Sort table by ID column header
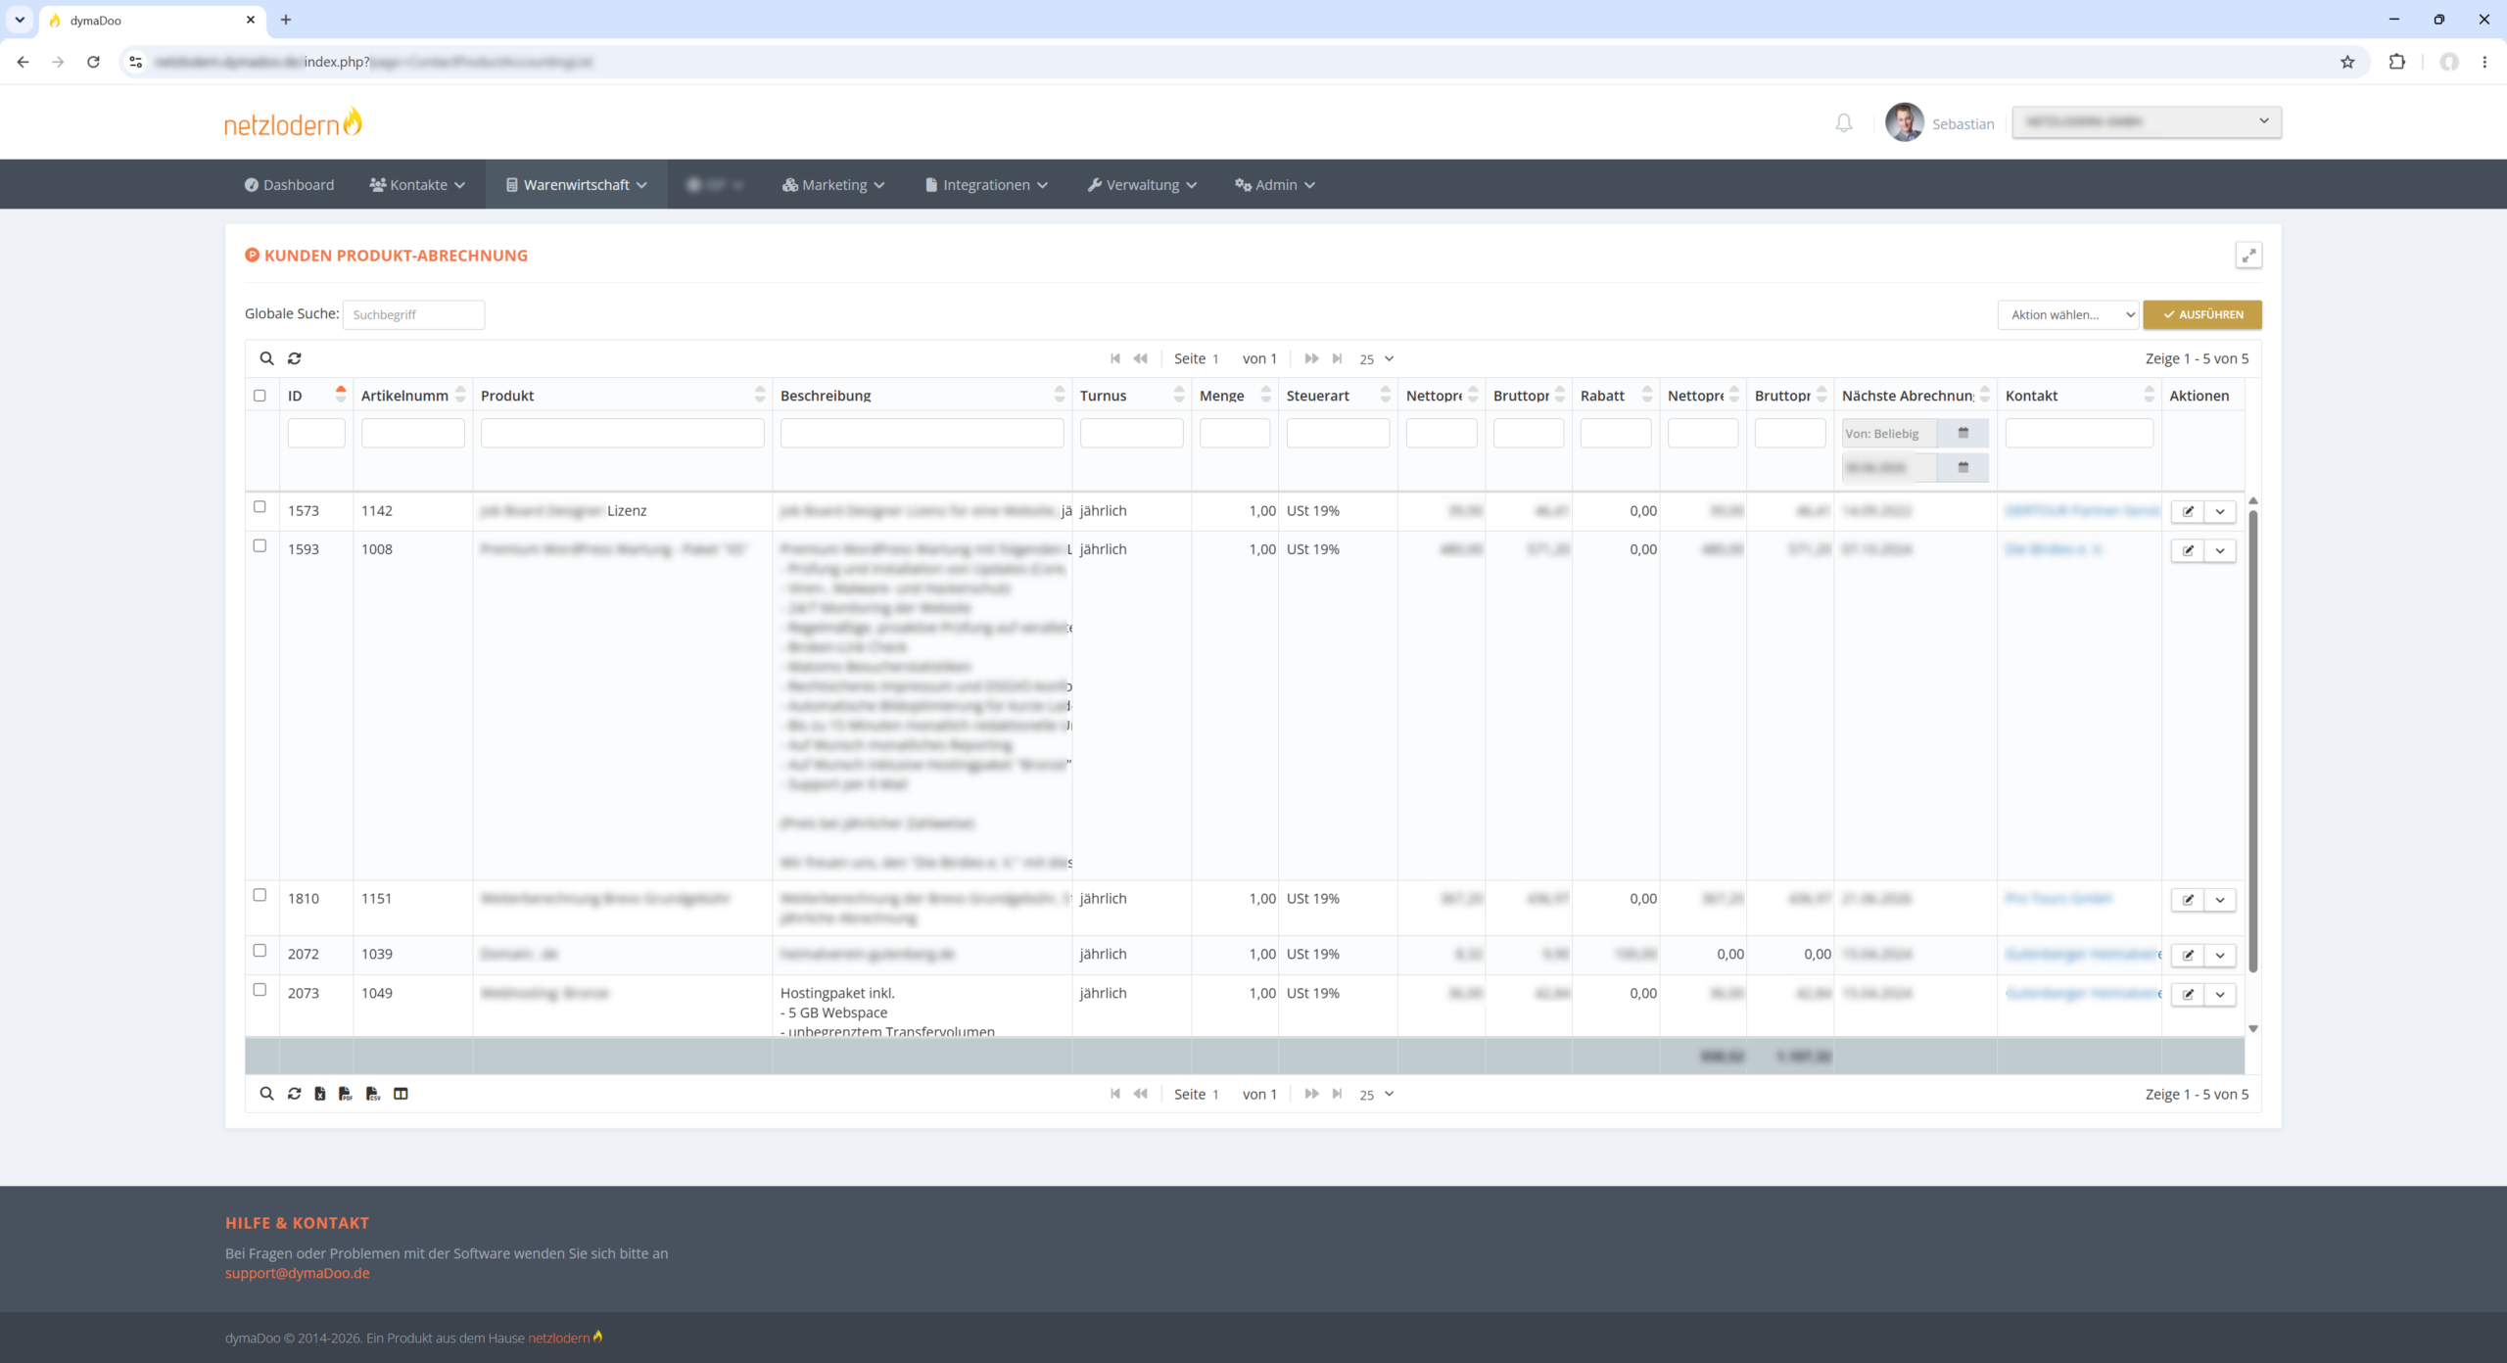Screen dimensions: 2507x1363 point(316,396)
